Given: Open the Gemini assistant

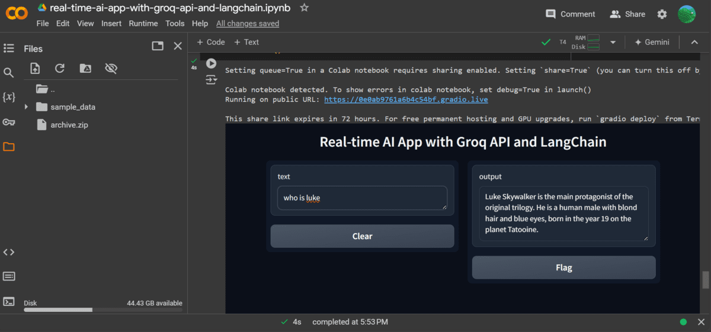Looking at the screenshot, I should (652, 42).
